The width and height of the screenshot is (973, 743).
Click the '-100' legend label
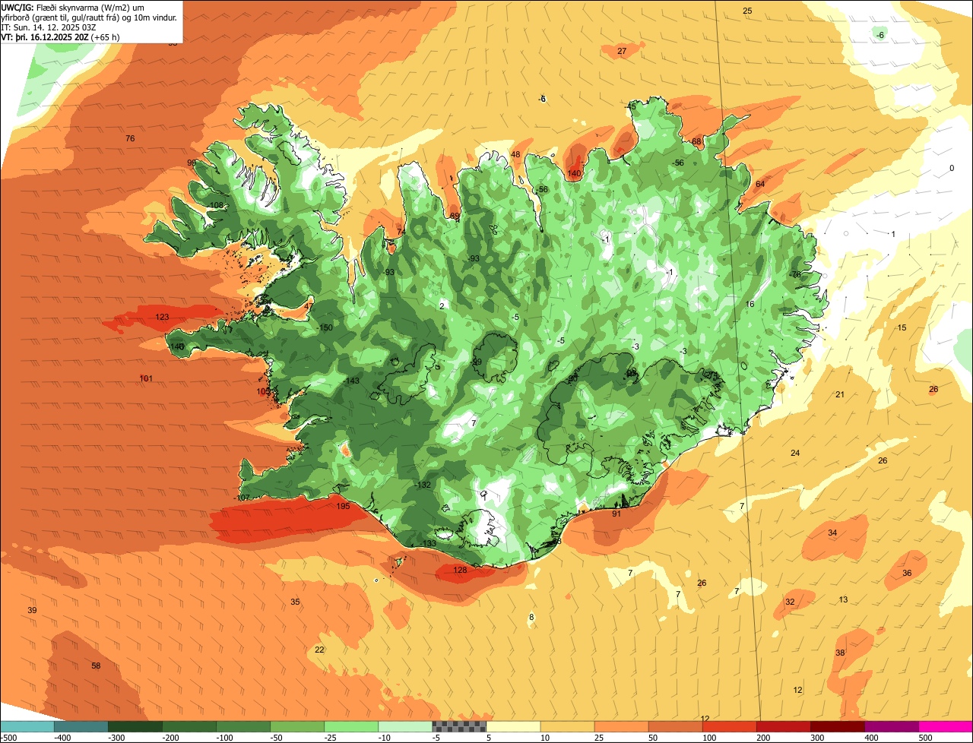tap(224, 738)
